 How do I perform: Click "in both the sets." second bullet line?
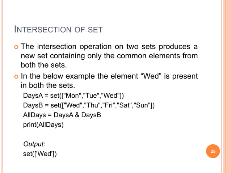(48, 85)
